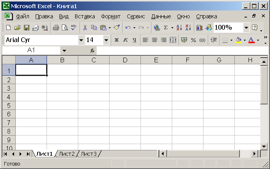Paste from clipboard icon
The image size is (270, 169).
(x=103, y=27)
